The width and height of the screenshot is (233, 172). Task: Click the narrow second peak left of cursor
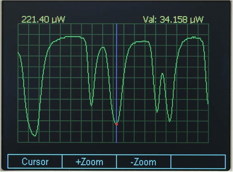103,47
